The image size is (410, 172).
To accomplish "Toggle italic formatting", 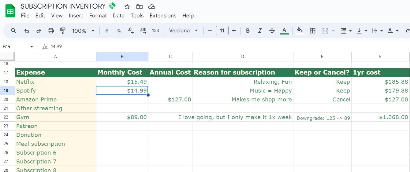I will tap(260, 31).
